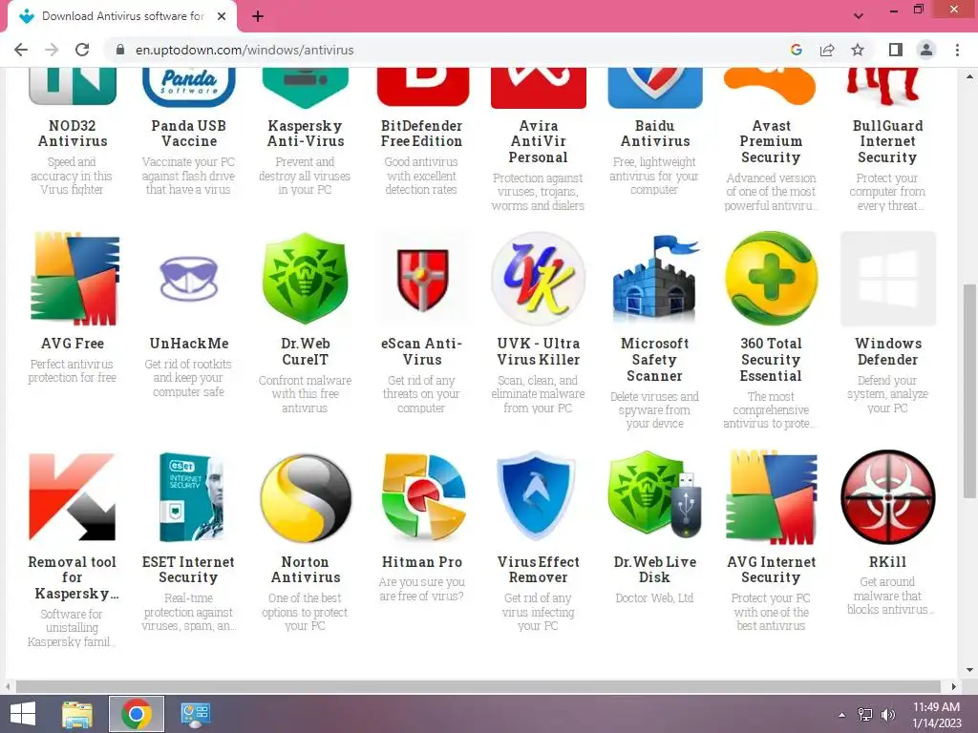
Task: Open the volume speaker tray icon
Action: (887, 715)
